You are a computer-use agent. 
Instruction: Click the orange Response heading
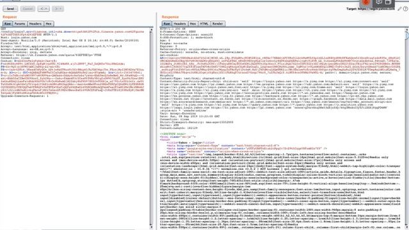pos(170,17)
